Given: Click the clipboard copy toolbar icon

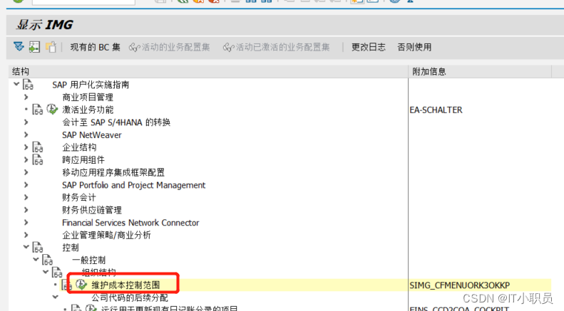Looking at the screenshot, I should pos(51,47).
